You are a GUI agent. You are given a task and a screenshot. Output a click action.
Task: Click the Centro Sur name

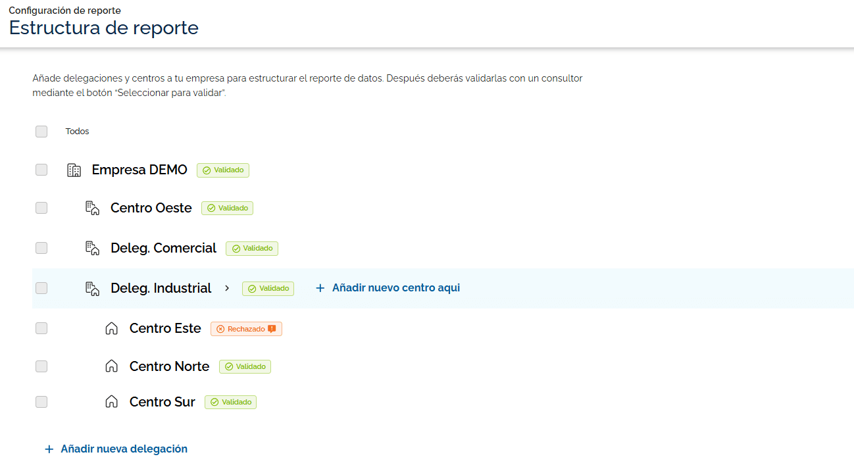tap(163, 402)
